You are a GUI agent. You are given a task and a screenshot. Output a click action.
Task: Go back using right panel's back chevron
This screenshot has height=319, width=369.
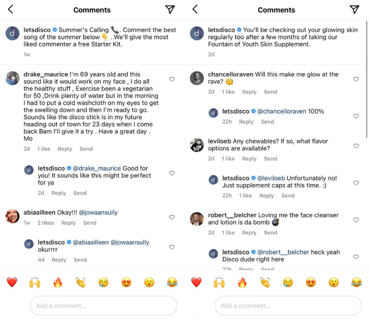195,9
